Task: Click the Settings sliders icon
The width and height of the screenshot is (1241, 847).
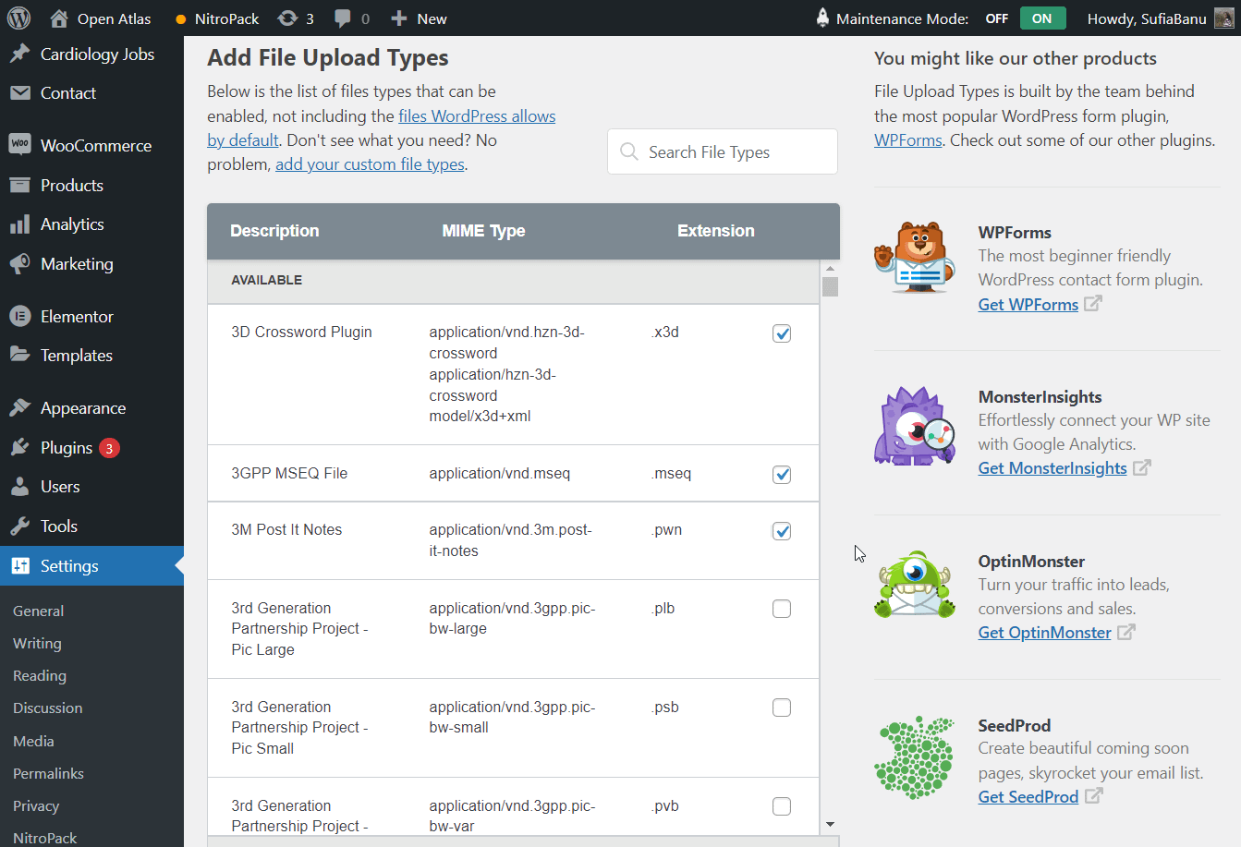Action: pyautogui.click(x=20, y=566)
